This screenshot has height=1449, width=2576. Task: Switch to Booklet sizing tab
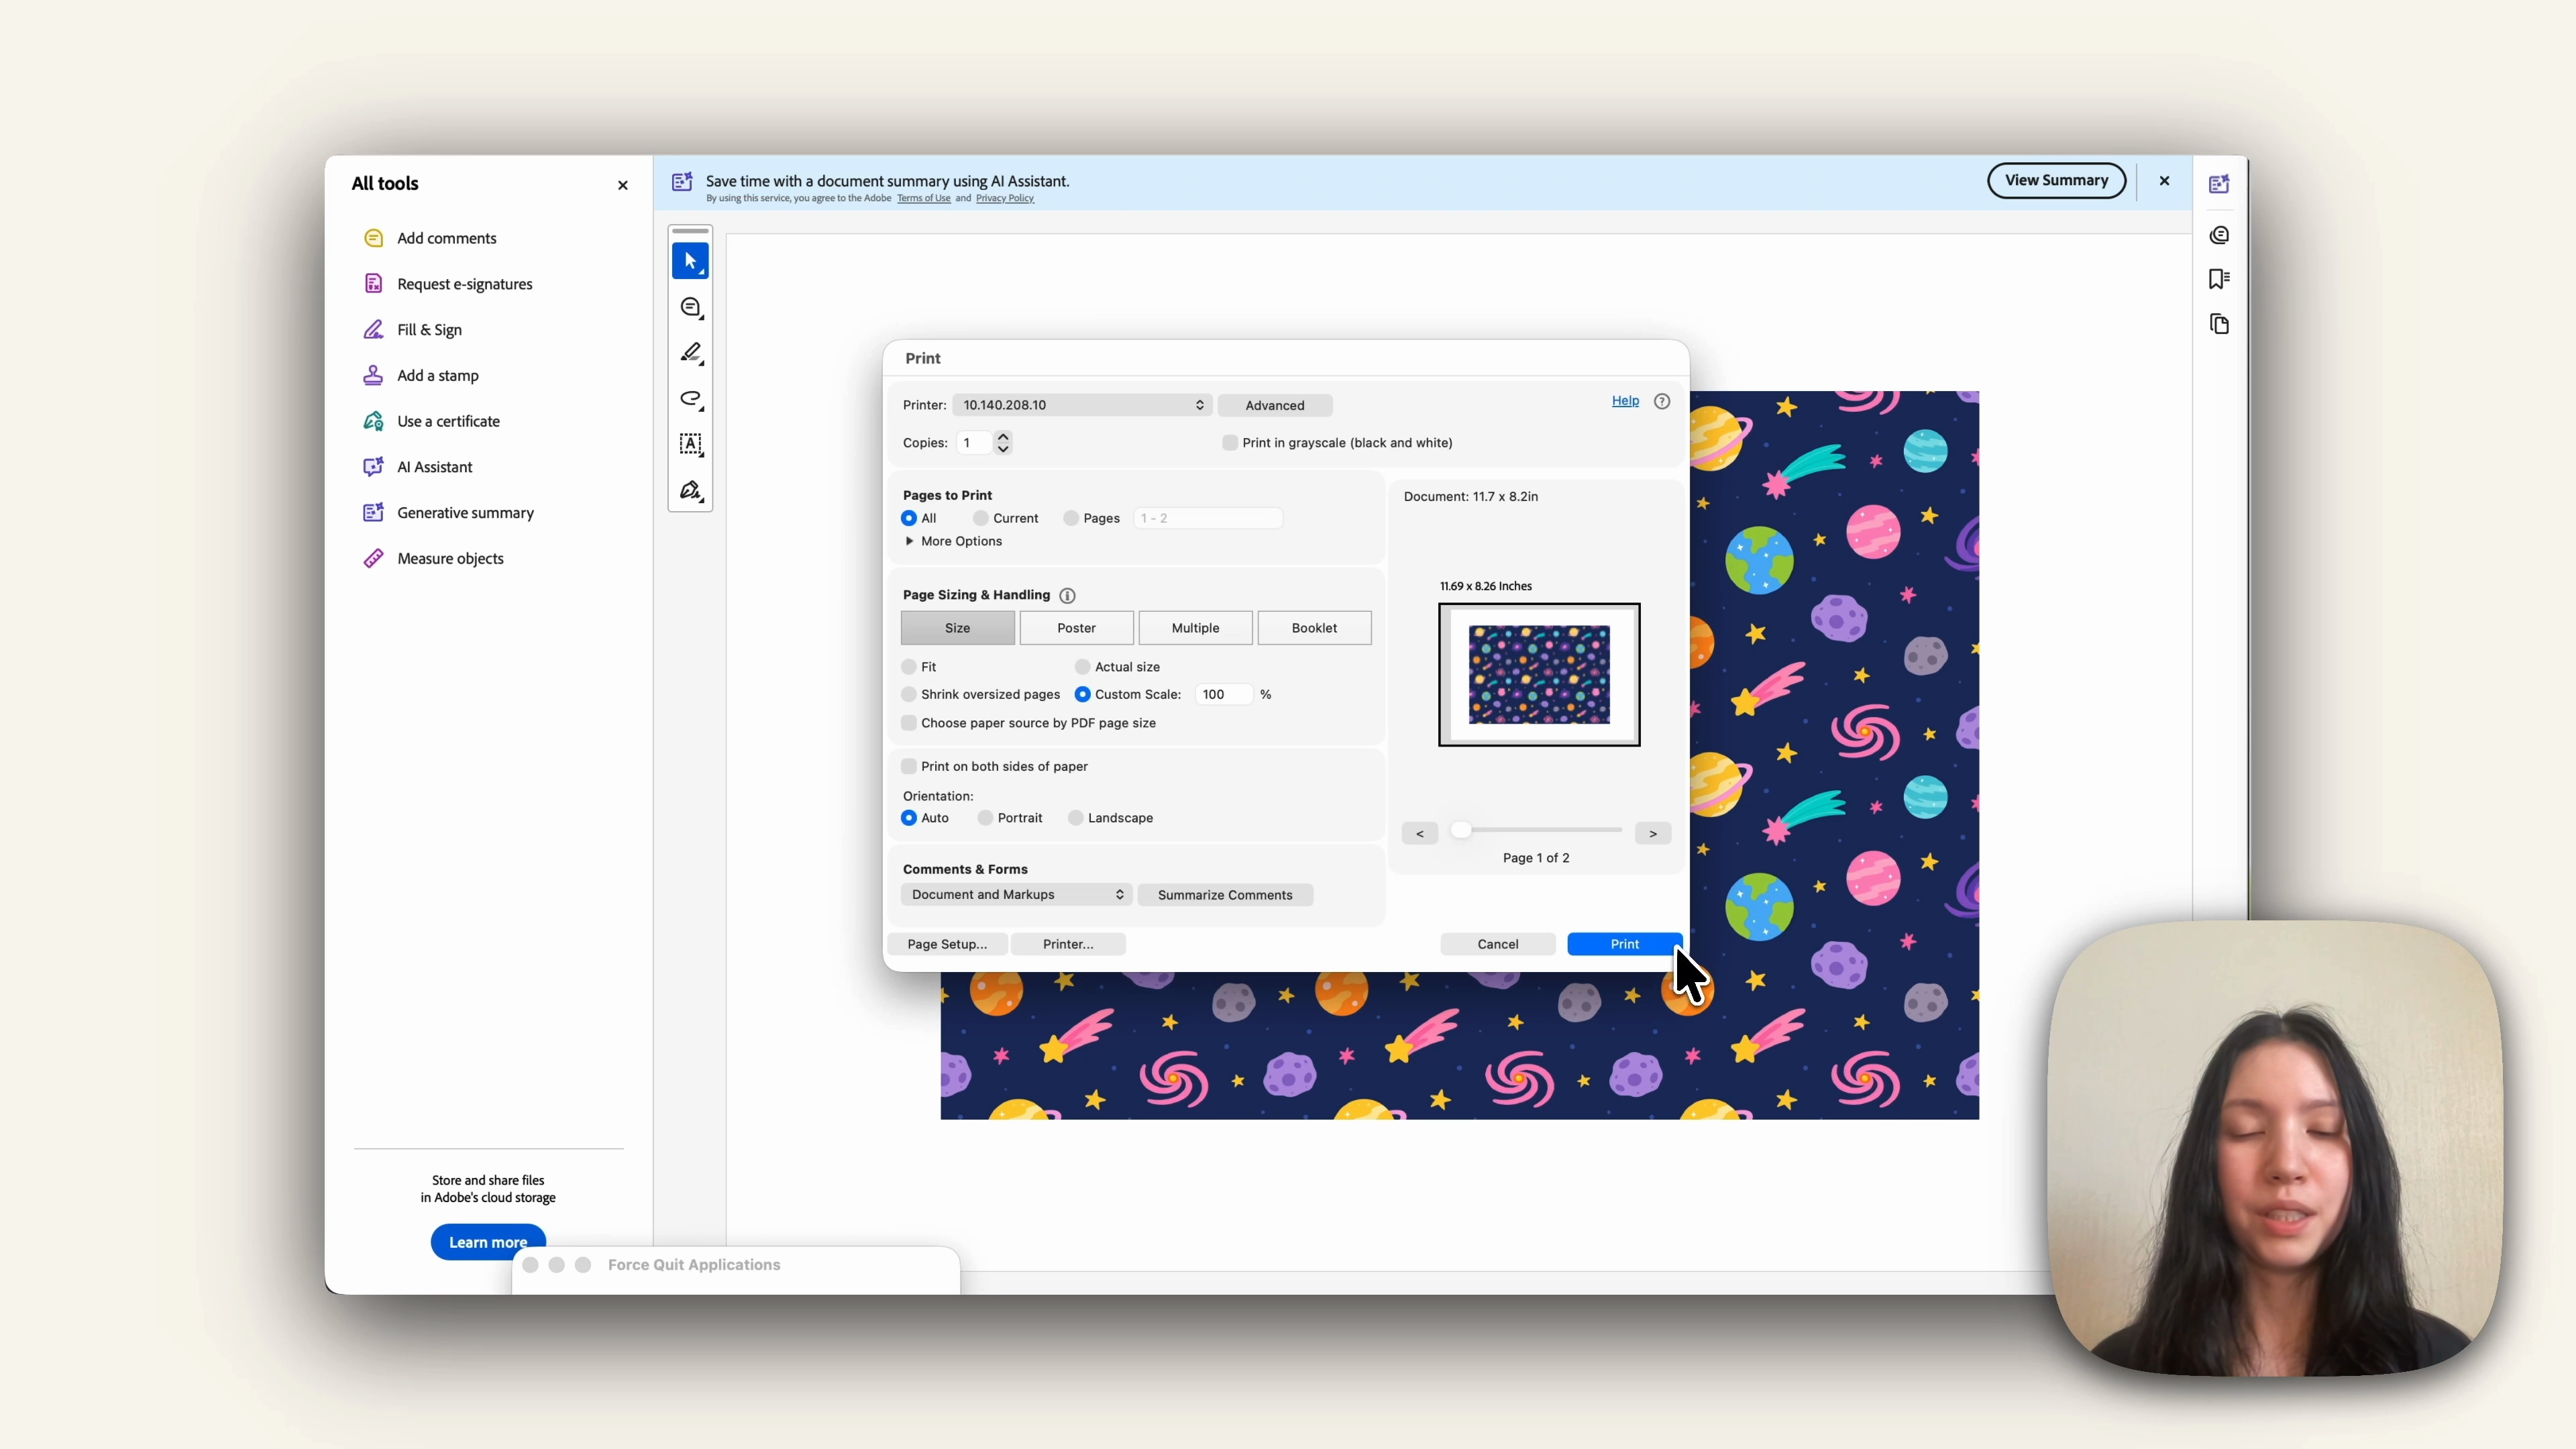(1314, 628)
